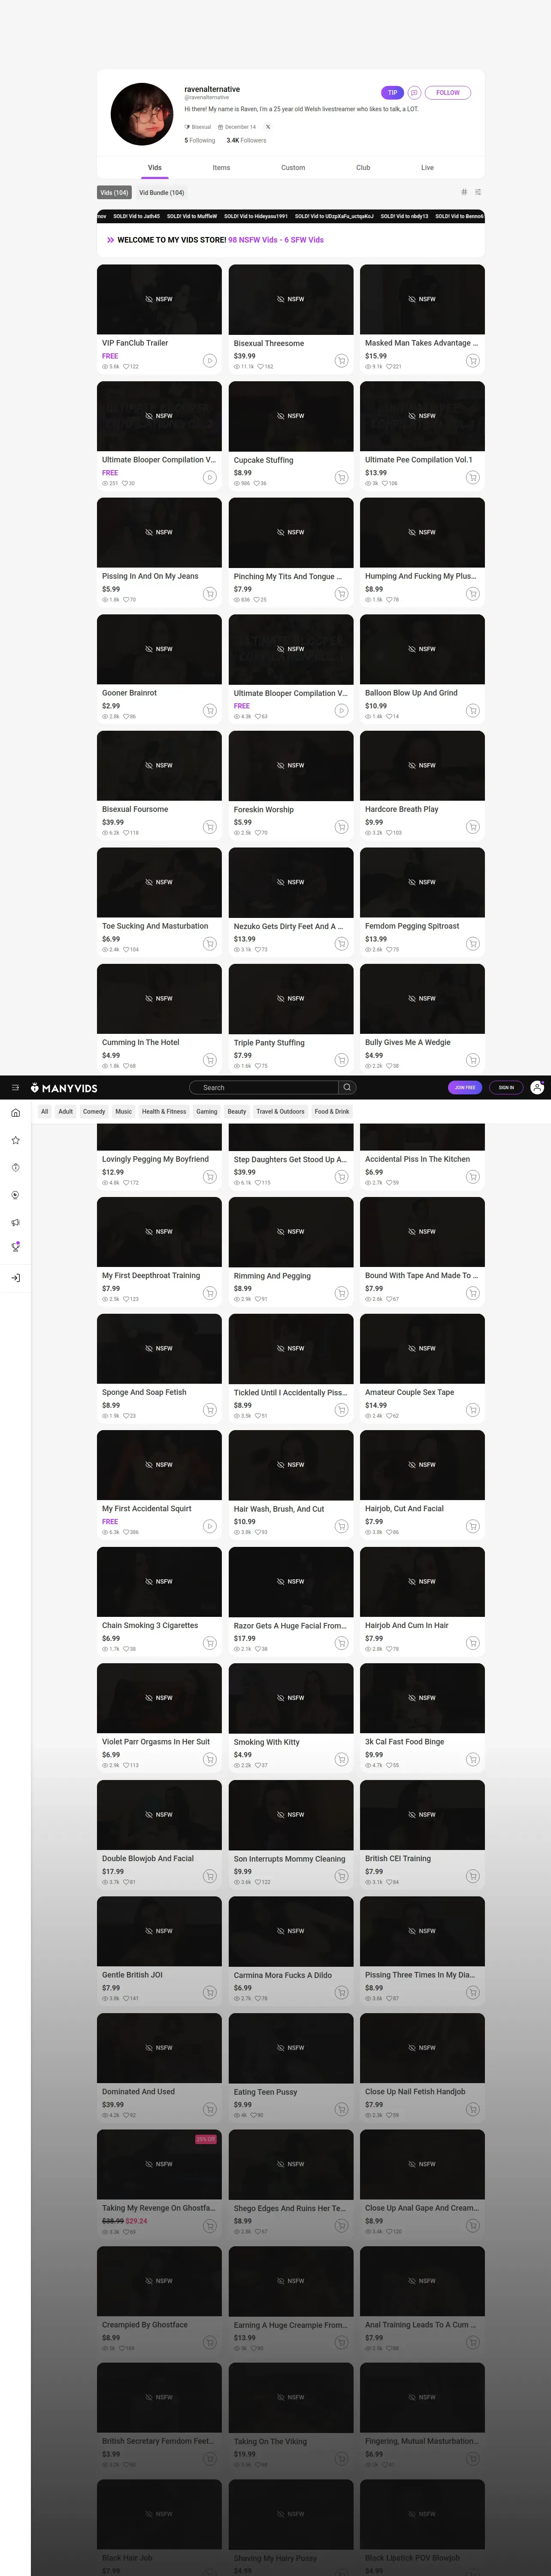Select the Gaming category chip
Screen dimensions: 551x2576
point(207,1111)
